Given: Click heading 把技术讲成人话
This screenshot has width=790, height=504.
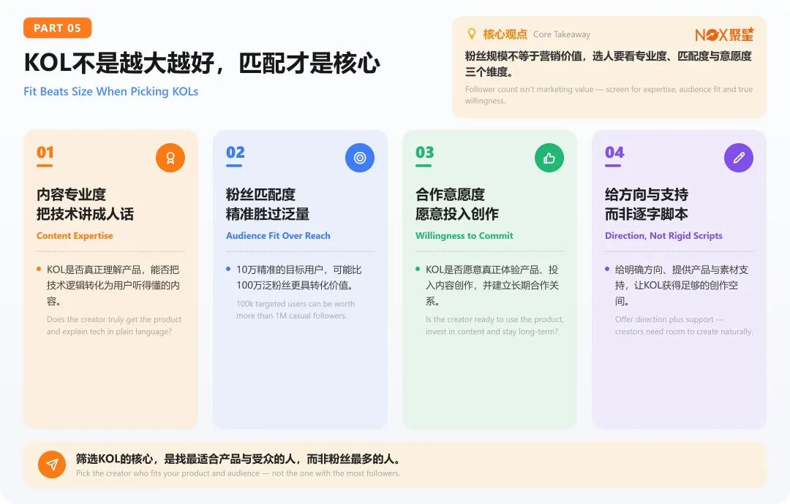Looking at the screenshot, I should coord(85,214).
